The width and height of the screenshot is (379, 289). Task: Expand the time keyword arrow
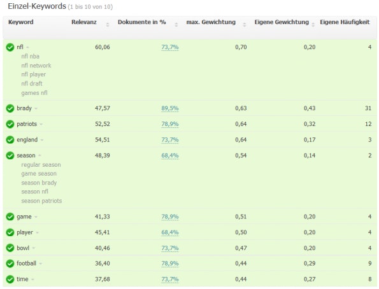[x=32, y=279]
